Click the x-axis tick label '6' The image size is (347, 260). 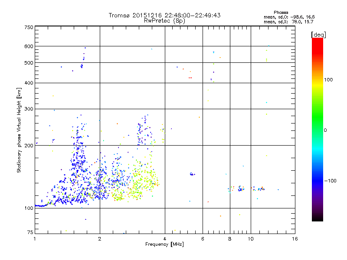coord(203,239)
